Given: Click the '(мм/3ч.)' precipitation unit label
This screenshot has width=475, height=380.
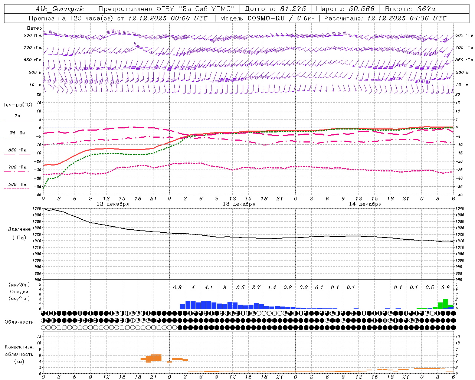Looking at the screenshot, I should pyautogui.click(x=19, y=285).
